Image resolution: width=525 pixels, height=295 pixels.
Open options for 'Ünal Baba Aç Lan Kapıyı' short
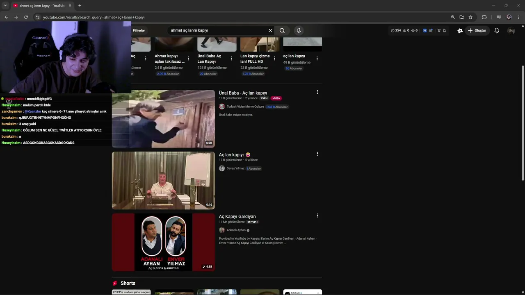(231, 59)
